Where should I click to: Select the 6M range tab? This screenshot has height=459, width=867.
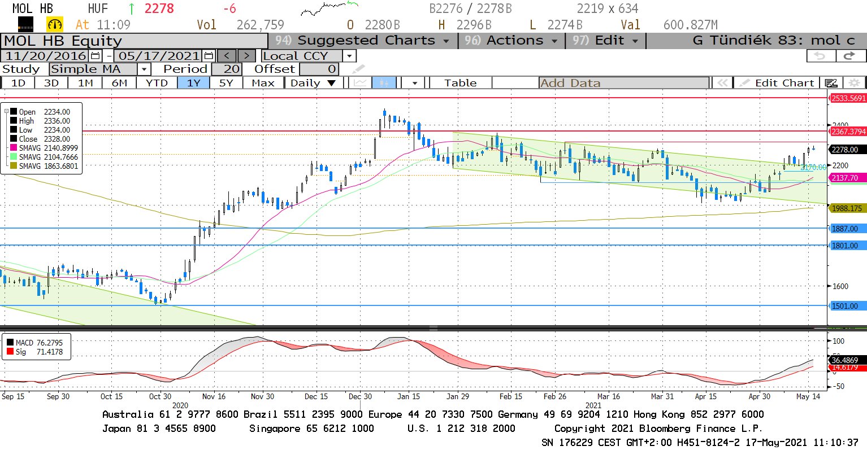(x=119, y=83)
